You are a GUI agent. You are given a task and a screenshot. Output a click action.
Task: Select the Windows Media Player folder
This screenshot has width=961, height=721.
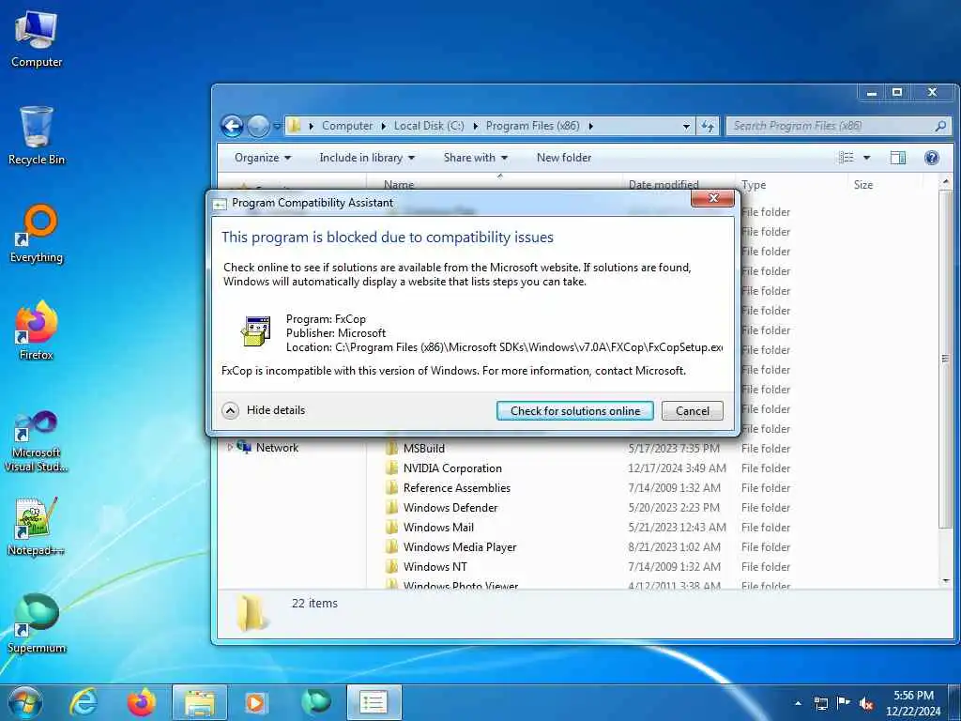[460, 547]
